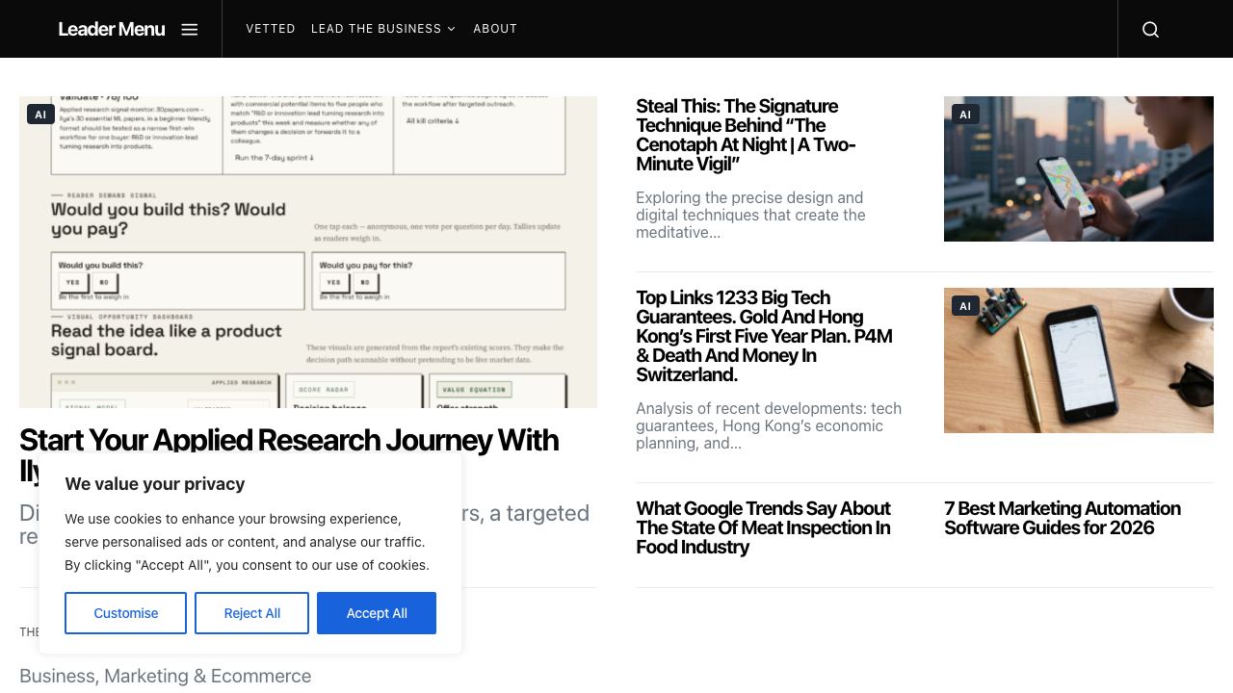Open the city skyline phone map thumbnail
1233x693 pixels.
coord(1079,168)
